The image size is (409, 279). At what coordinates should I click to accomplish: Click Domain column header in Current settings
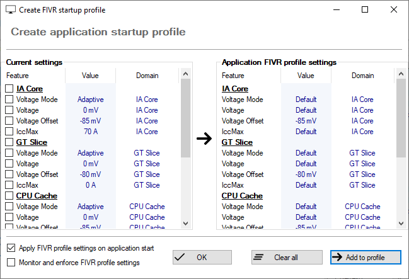tap(147, 76)
